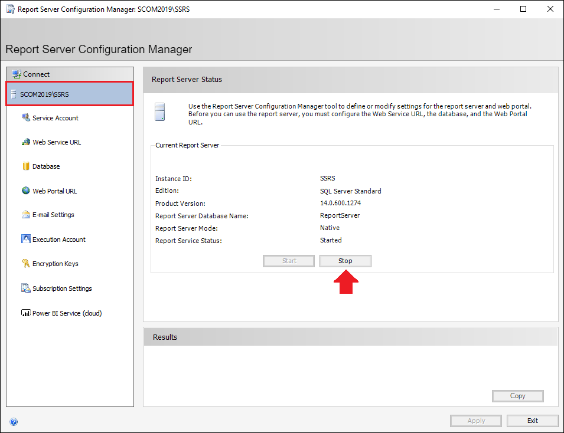Viewport: 564px width, 433px height.
Task: Open help with the blue question icon
Action: point(14,422)
